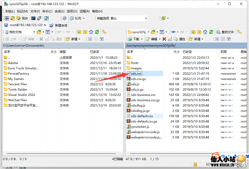Open the terminal console icon

(33, 18)
